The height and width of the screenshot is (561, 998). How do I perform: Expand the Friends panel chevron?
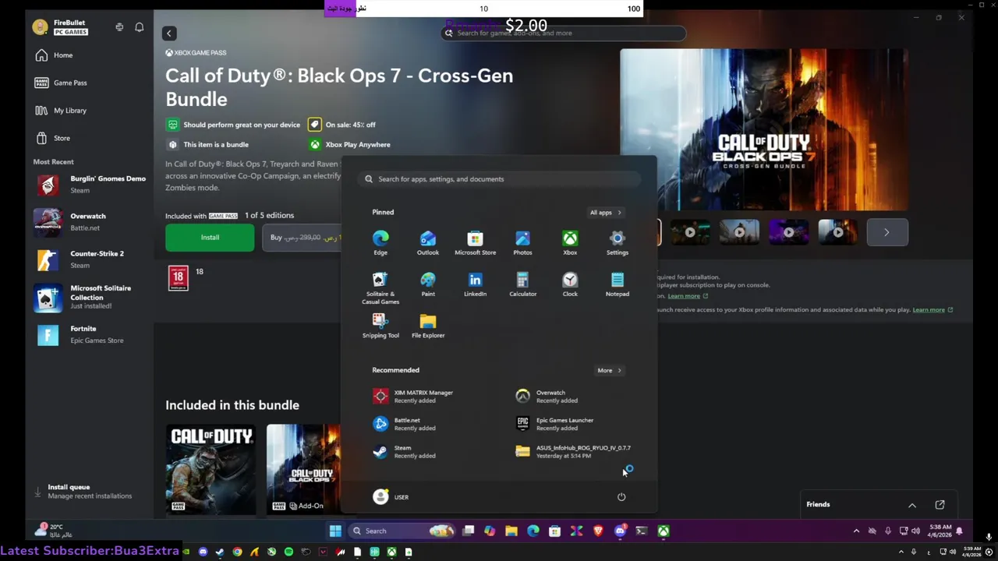pyautogui.click(x=912, y=505)
